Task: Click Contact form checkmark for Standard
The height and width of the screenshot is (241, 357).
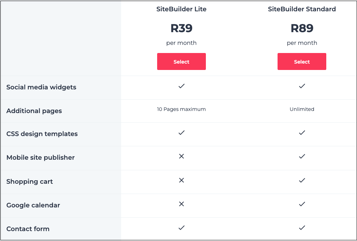Action: coord(302,228)
